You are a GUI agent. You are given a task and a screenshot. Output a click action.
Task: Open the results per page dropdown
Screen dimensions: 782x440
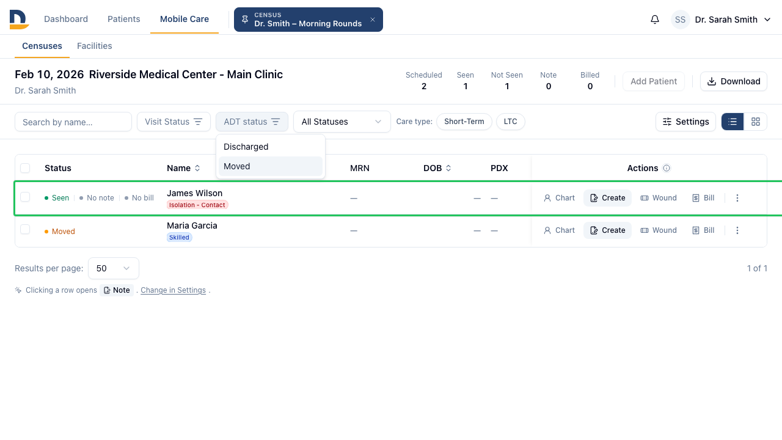point(114,268)
